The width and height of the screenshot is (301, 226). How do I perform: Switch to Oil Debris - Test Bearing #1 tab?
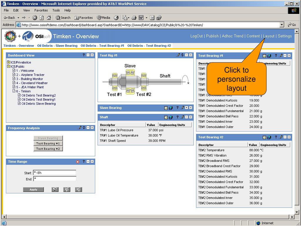point(102,46)
